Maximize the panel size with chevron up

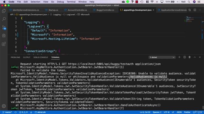click(195, 57)
